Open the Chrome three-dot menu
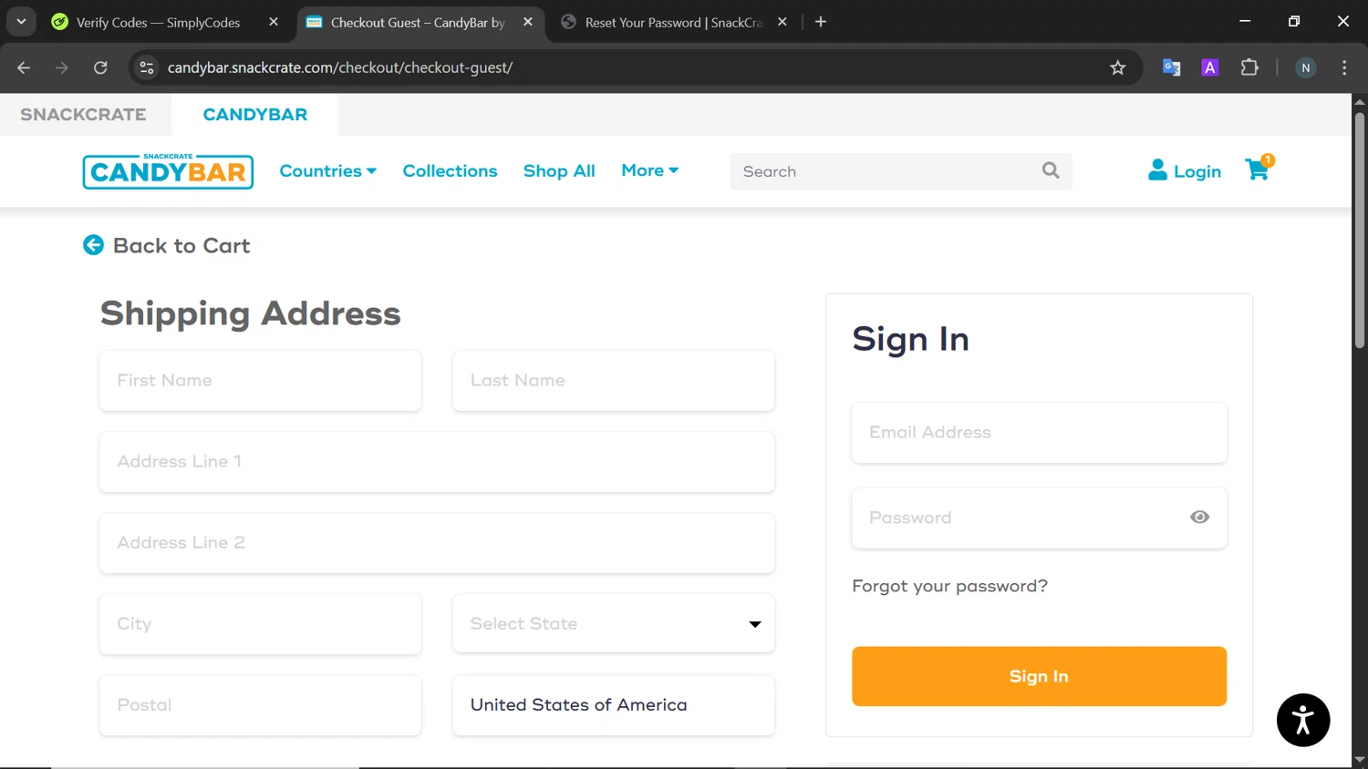 [1344, 67]
